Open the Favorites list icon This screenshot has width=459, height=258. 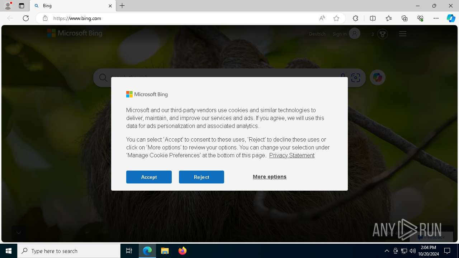(x=389, y=18)
